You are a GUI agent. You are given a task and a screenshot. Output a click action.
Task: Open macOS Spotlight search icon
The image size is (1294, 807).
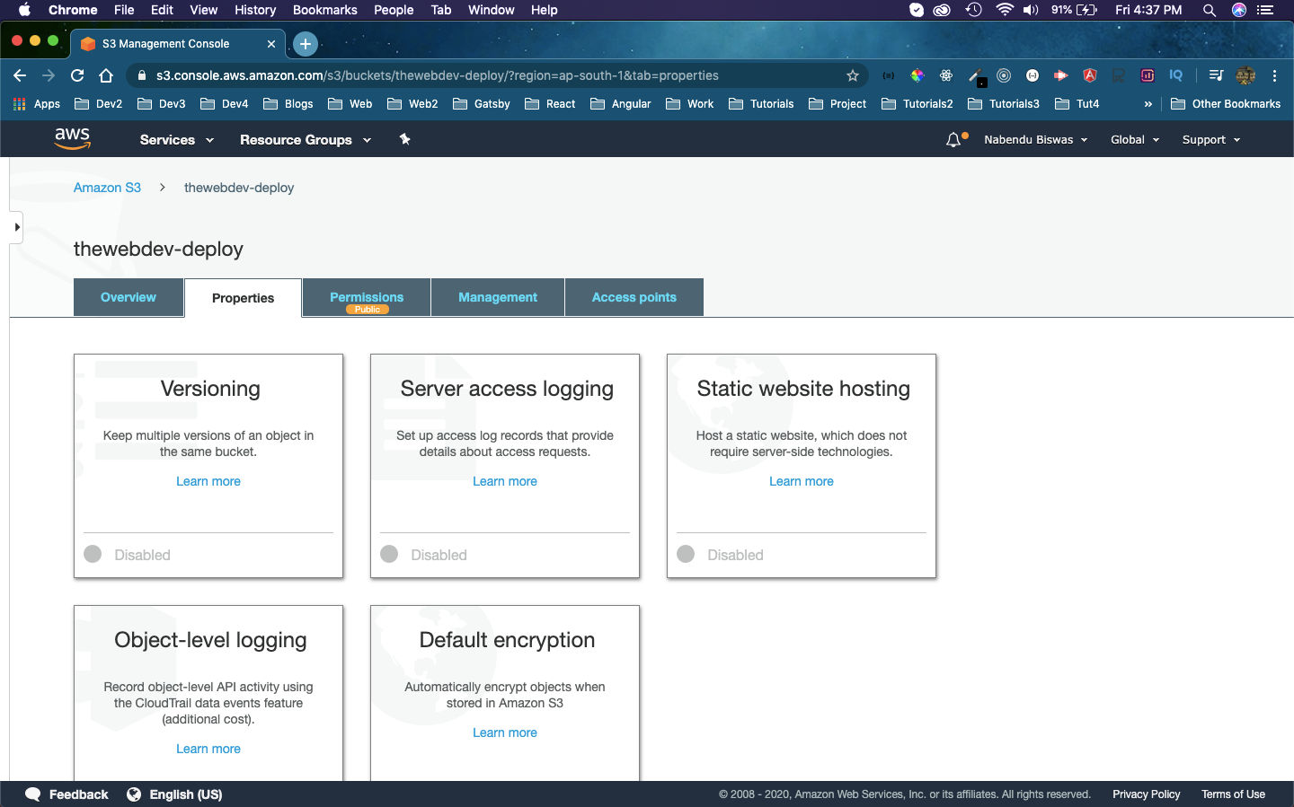coord(1210,10)
